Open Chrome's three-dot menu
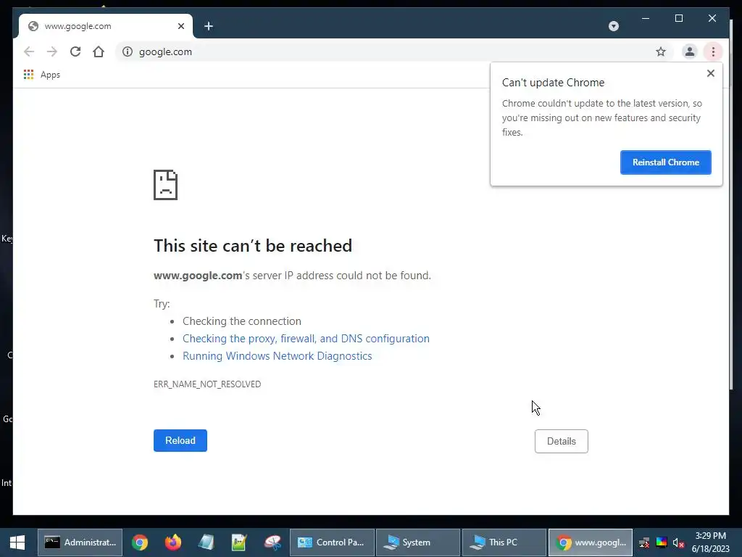The width and height of the screenshot is (742, 557). point(713,51)
